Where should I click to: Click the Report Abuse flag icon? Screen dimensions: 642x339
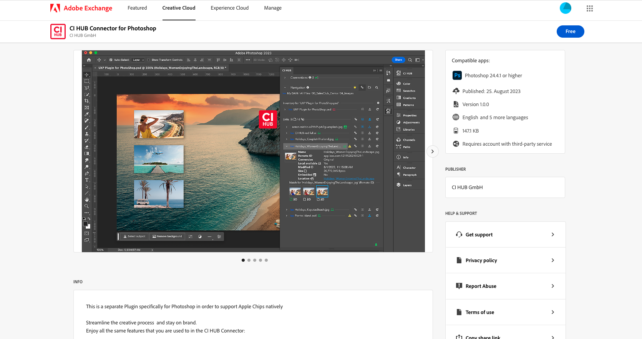point(459,286)
